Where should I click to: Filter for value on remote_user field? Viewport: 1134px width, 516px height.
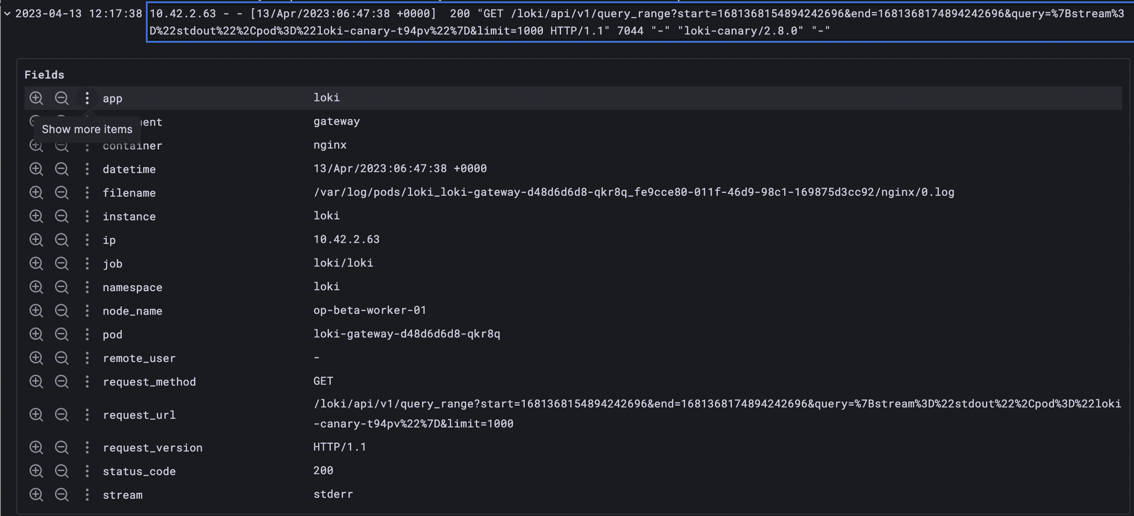coord(36,358)
